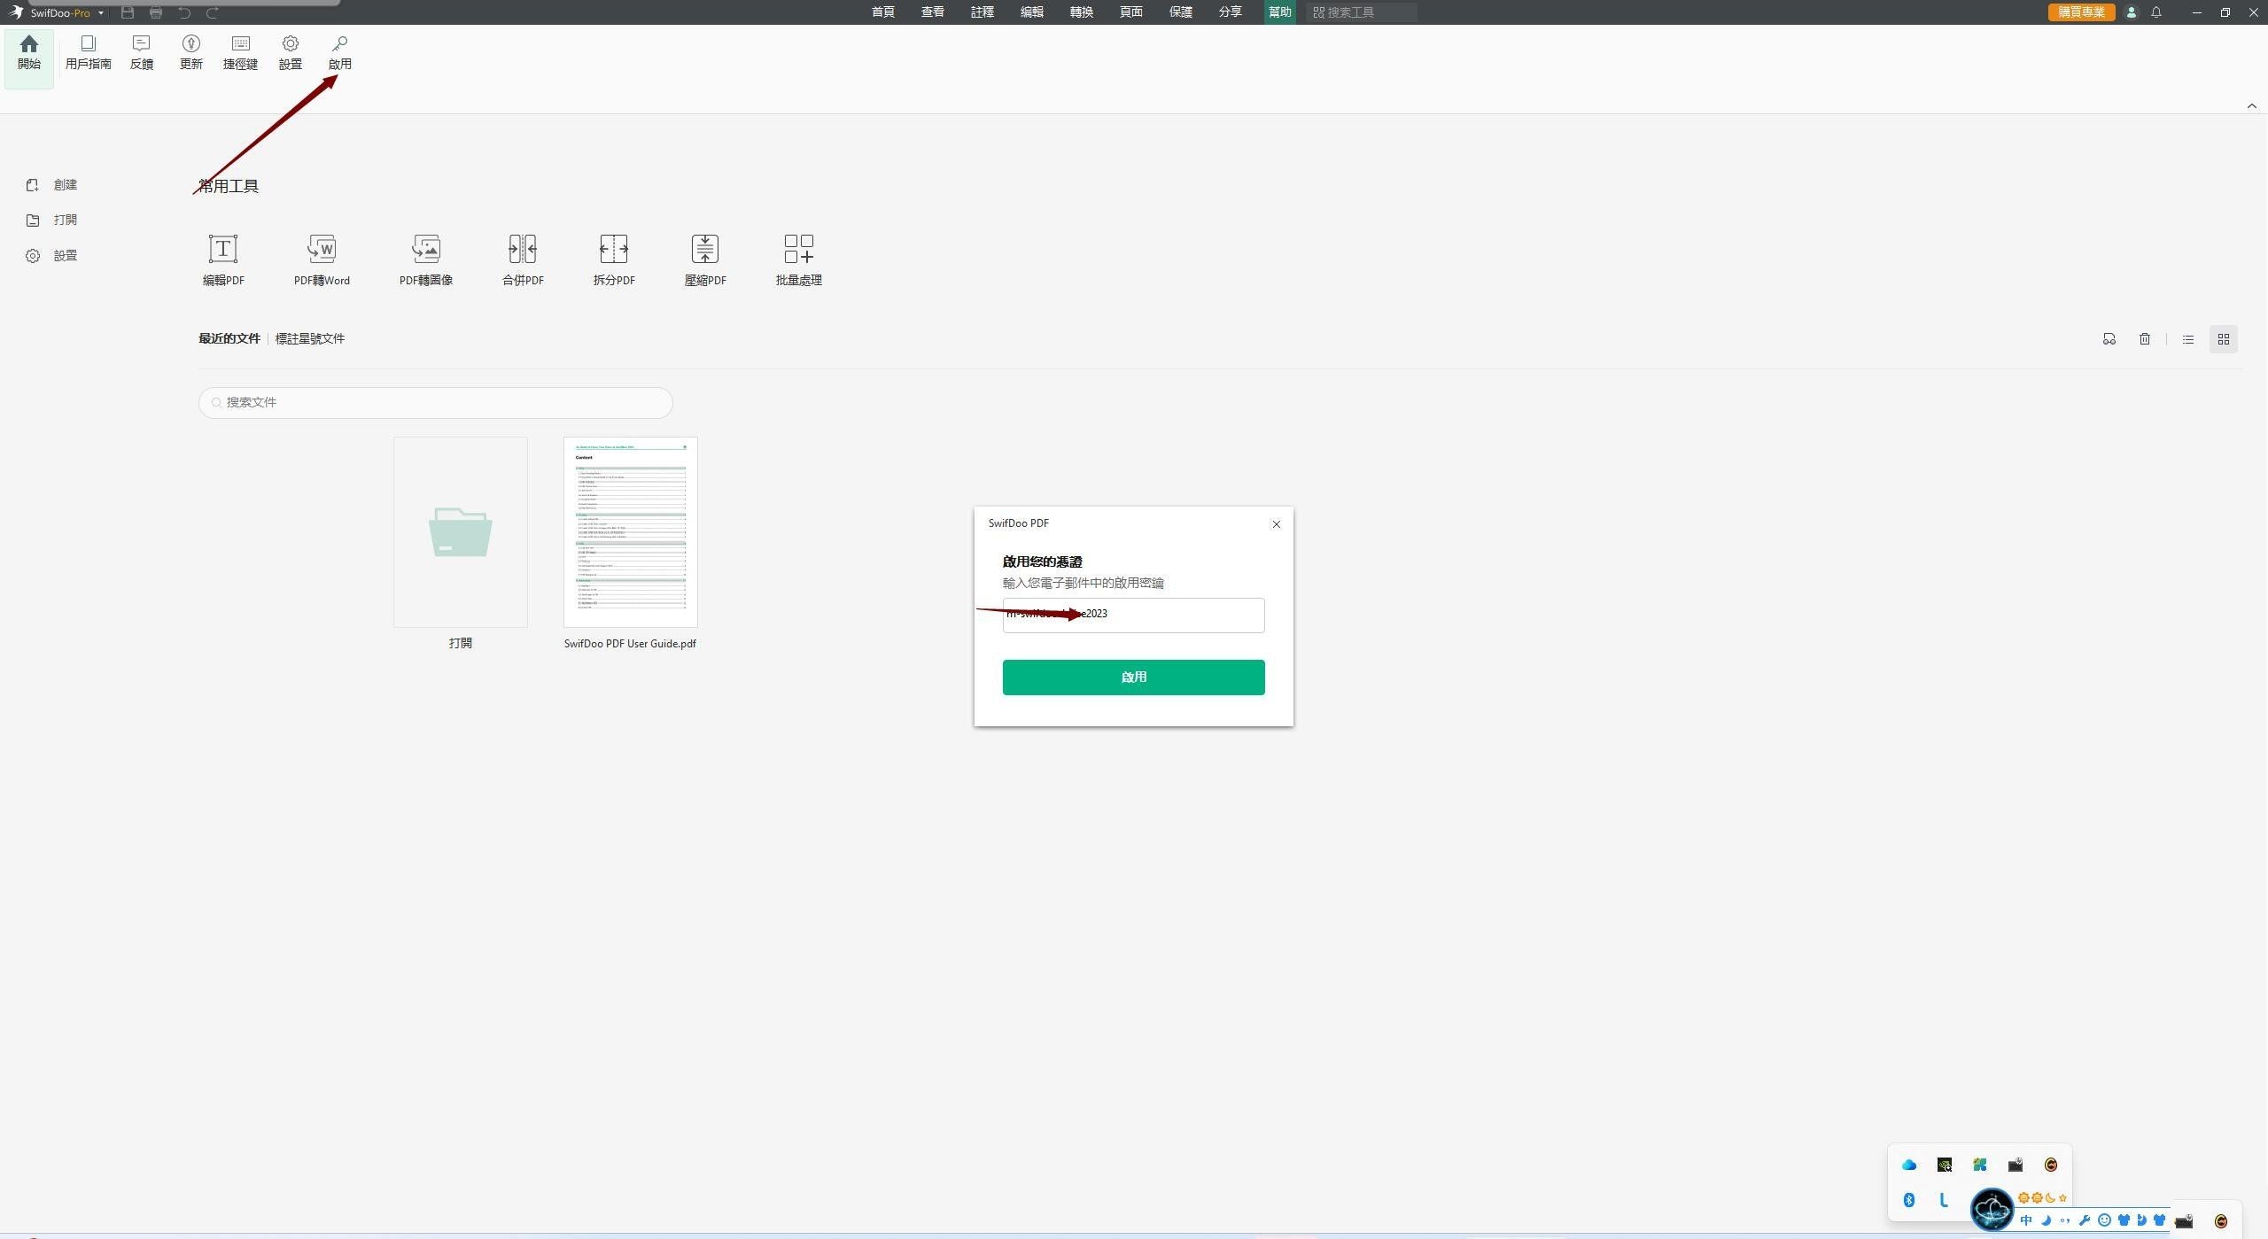The height and width of the screenshot is (1239, 2268).
Task: Click the undo arrow in title bar
Action: tap(184, 12)
